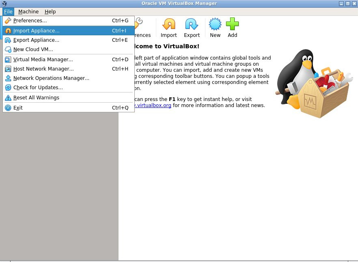Open the File menu
Screen dimensions: 358x262
point(8,12)
